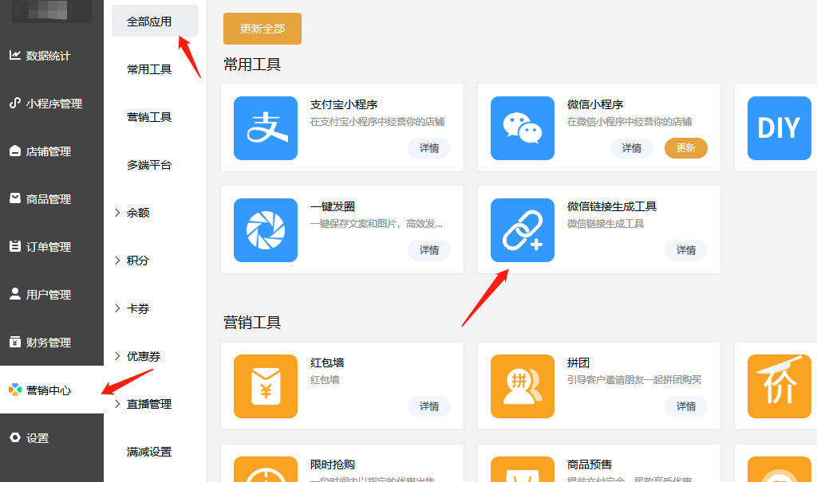Image resolution: width=817 pixels, height=482 pixels.
Task: Open the 一键发圈 shutter icon
Action: click(266, 230)
